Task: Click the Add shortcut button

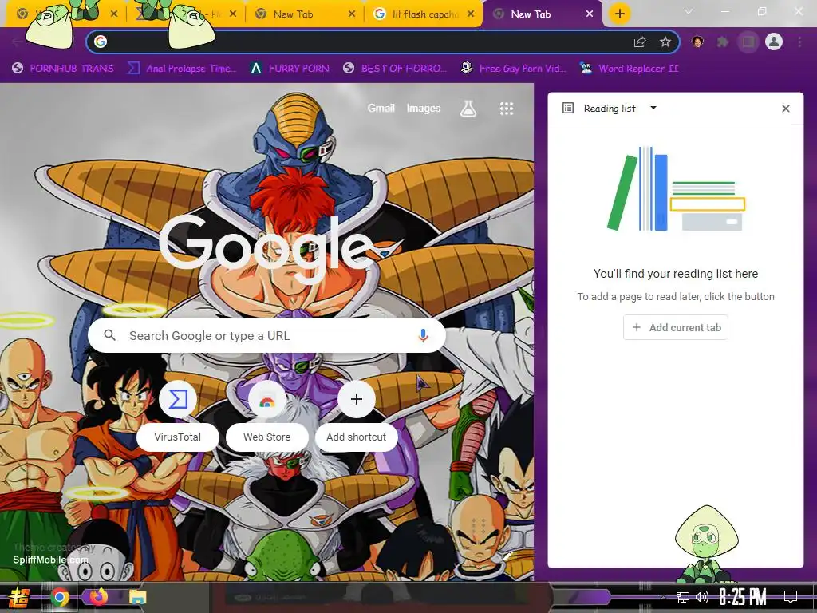Action: point(357,414)
